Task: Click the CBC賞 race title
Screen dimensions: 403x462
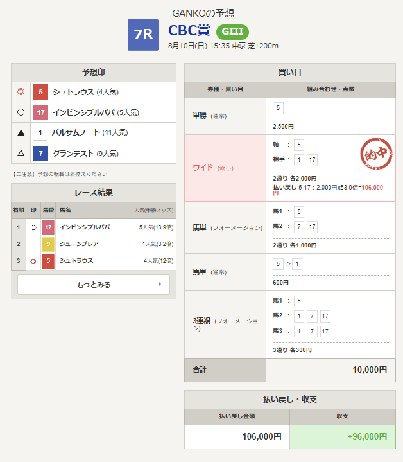Action: pyautogui.click(x=189, y=30)
